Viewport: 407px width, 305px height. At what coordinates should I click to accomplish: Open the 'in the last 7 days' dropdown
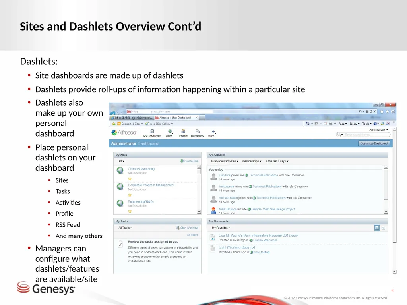(x=277, y=161)
